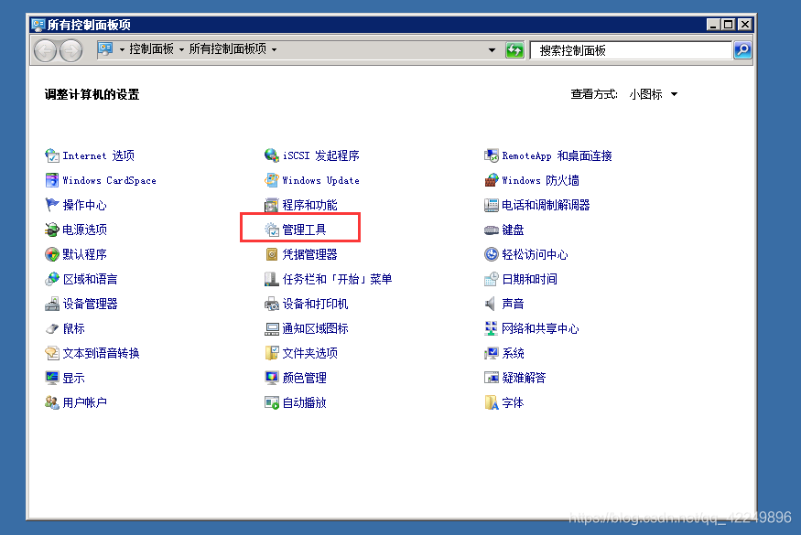Image resolution: width=801 pixels, height=535 pixels.
Task: Click the 任务栏和「开始」菜单 icon
Action: tap(272, 279)
